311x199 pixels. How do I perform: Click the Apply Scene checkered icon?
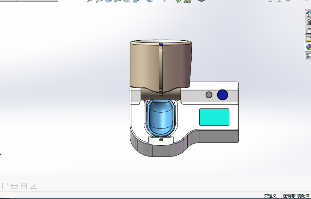point(187,1)
